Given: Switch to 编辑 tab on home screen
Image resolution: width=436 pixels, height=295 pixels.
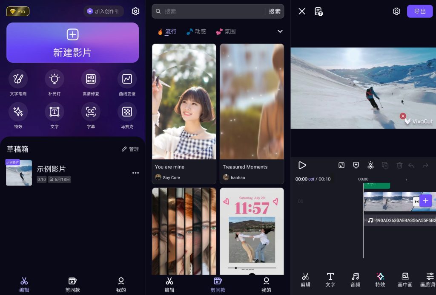Looking at the screenshot, I should pyautogui.click(x=24, y=285).
